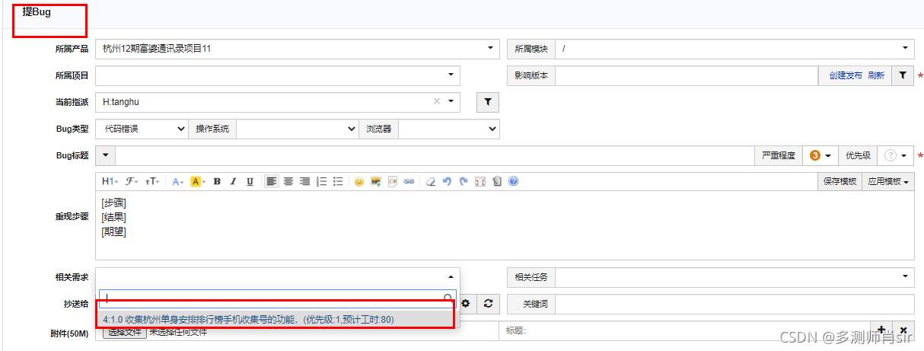
Task: Click filter icon beside 影响版本
Action: click(x=902, y=75)
